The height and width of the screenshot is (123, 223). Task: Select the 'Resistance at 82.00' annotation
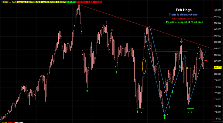184,19
